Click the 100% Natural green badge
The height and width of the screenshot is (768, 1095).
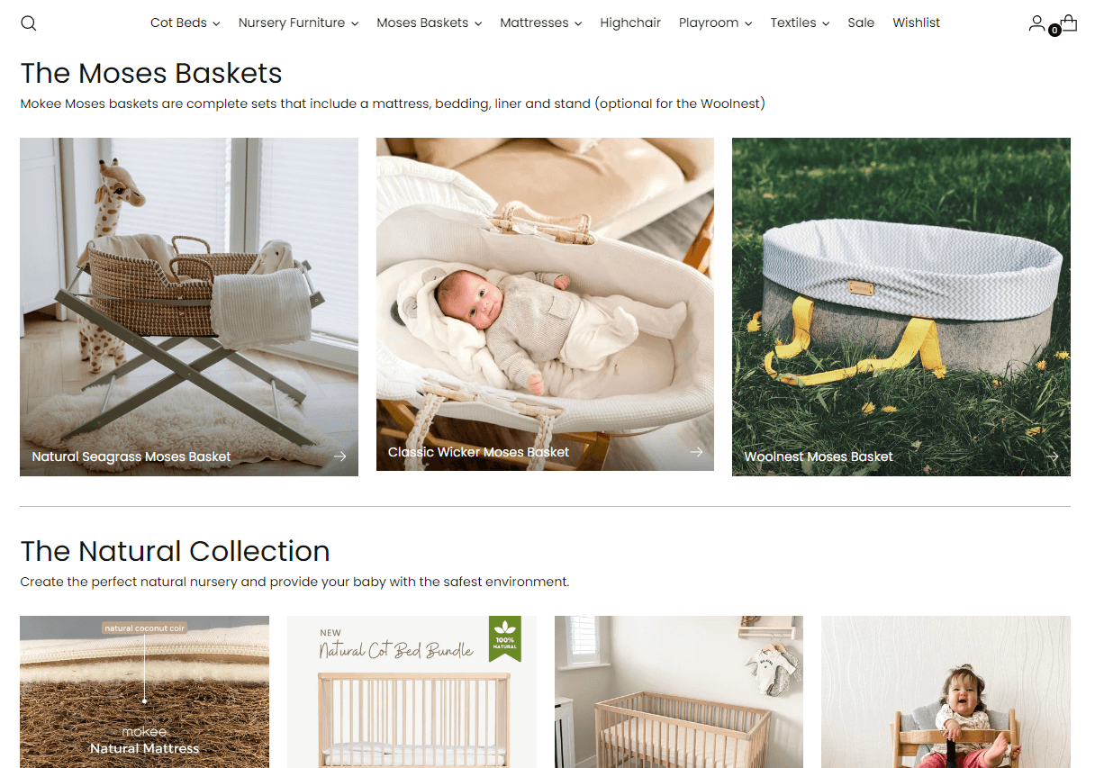tap(505, 637)
